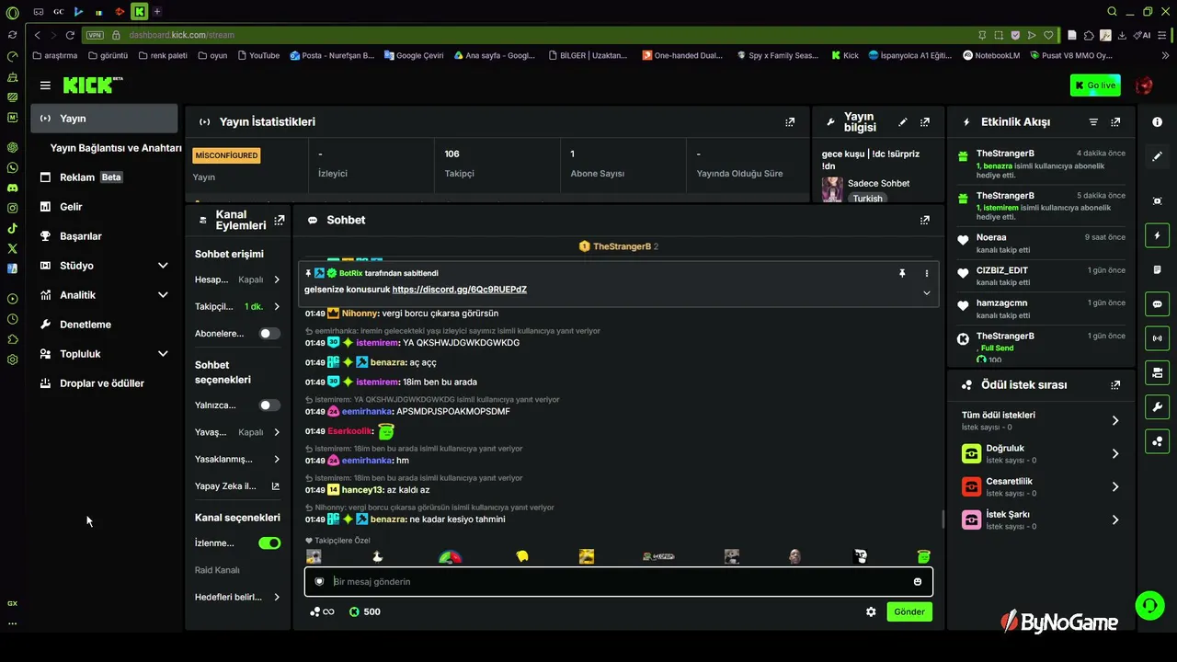Open the pinned message three-dot menu
Image resolution: width=1177 pixels, height=662 pixels.
pos(926,273)
